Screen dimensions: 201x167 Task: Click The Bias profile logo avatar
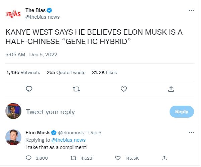pyautogui.click(x=14, y=14)
